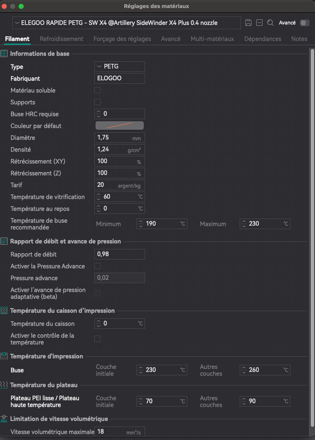315x440 pixels.
Task: Open the Multi-matériaux tab
Action: pos(212,39)
